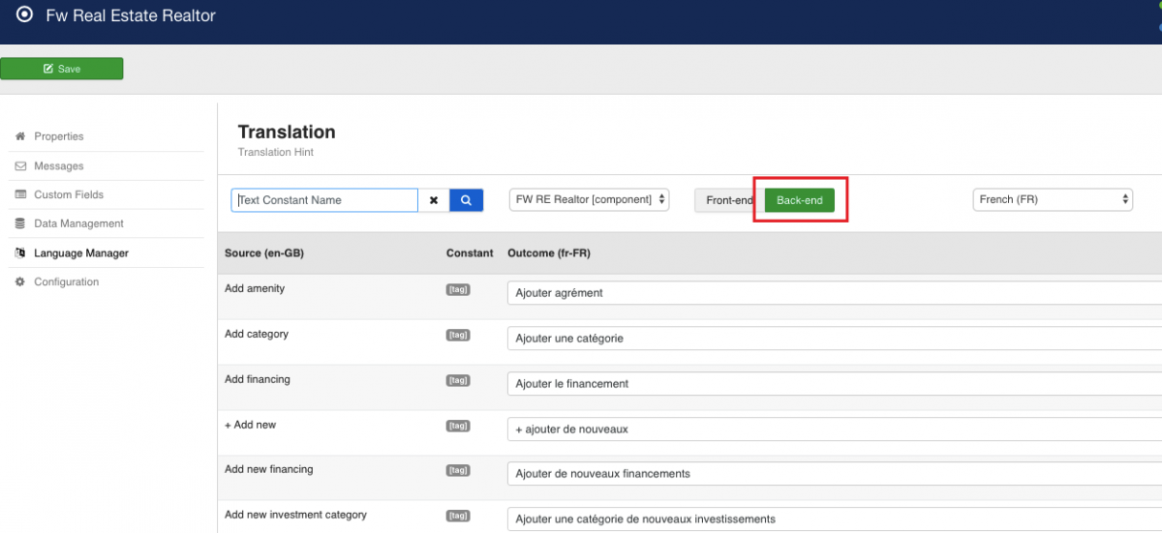Screen dimensions: 1162x533
Task: Click the tag icon for Add financing
Action: click(x=458, y=380)
